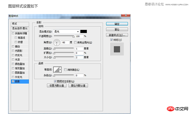
Task: Uncheck the 投影 style checkbox
Action: tap(13, 81)
